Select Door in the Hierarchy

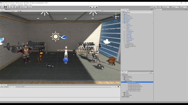click(x=128, y=29)
